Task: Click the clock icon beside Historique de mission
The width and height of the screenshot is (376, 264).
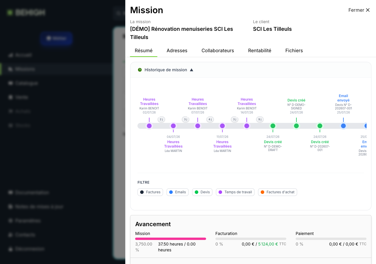Action: (140, 70)
